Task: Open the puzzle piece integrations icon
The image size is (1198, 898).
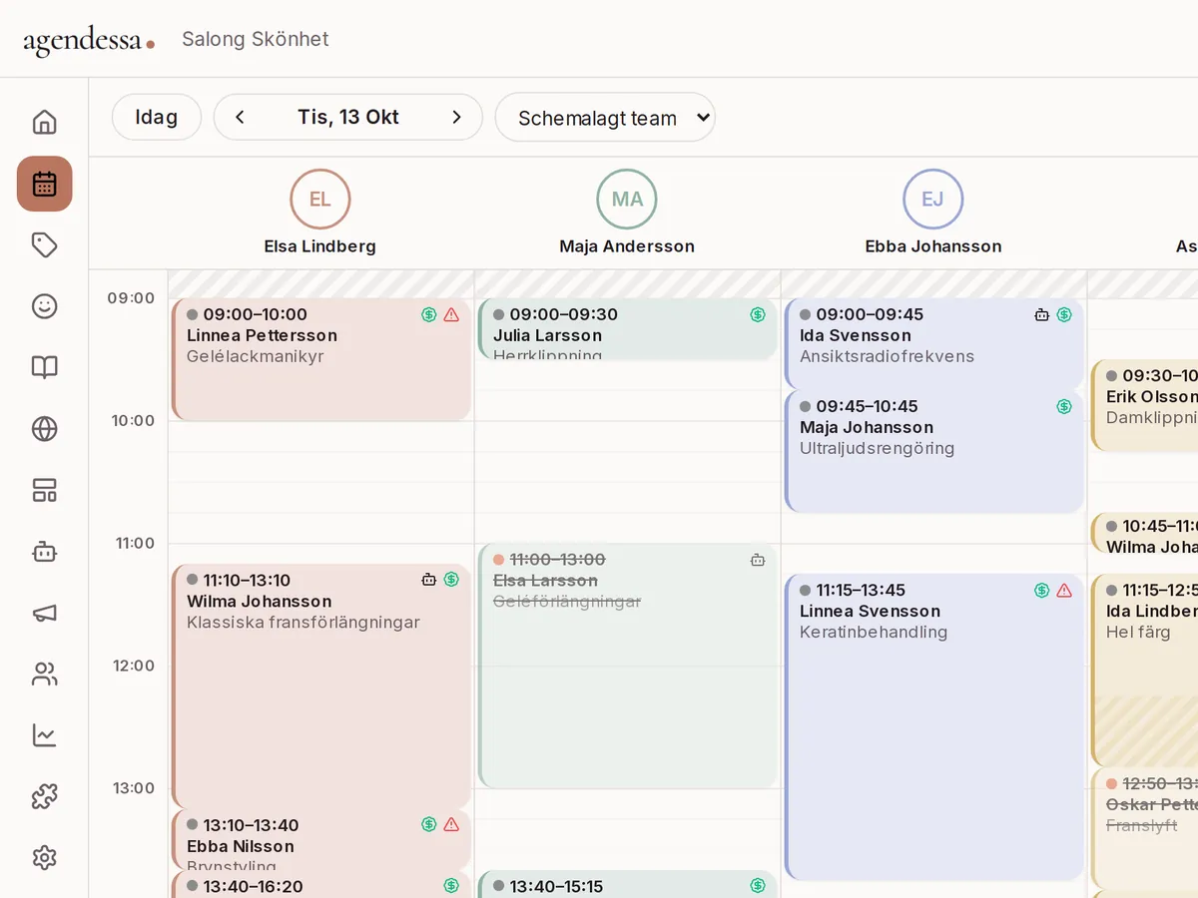Action: (44, 796)
